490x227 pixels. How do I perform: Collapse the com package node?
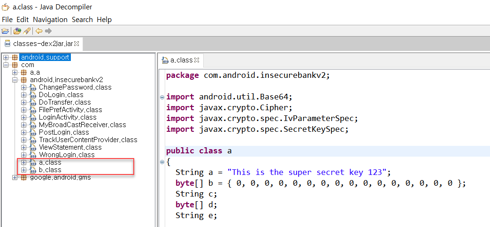tap(6, 65)
